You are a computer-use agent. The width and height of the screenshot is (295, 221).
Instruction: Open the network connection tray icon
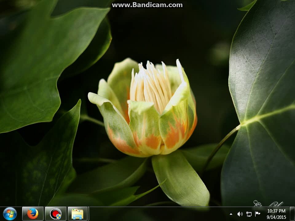tap(249, 214)
